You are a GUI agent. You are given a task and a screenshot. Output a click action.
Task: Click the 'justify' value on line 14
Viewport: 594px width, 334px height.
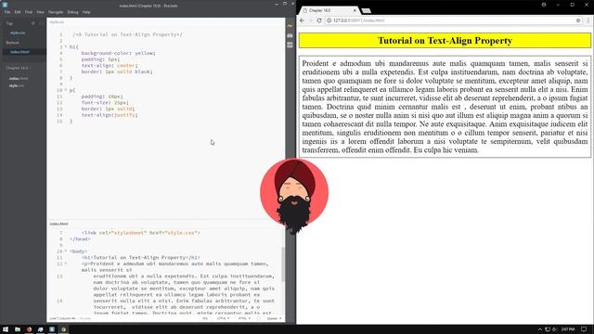coord(123,115)
